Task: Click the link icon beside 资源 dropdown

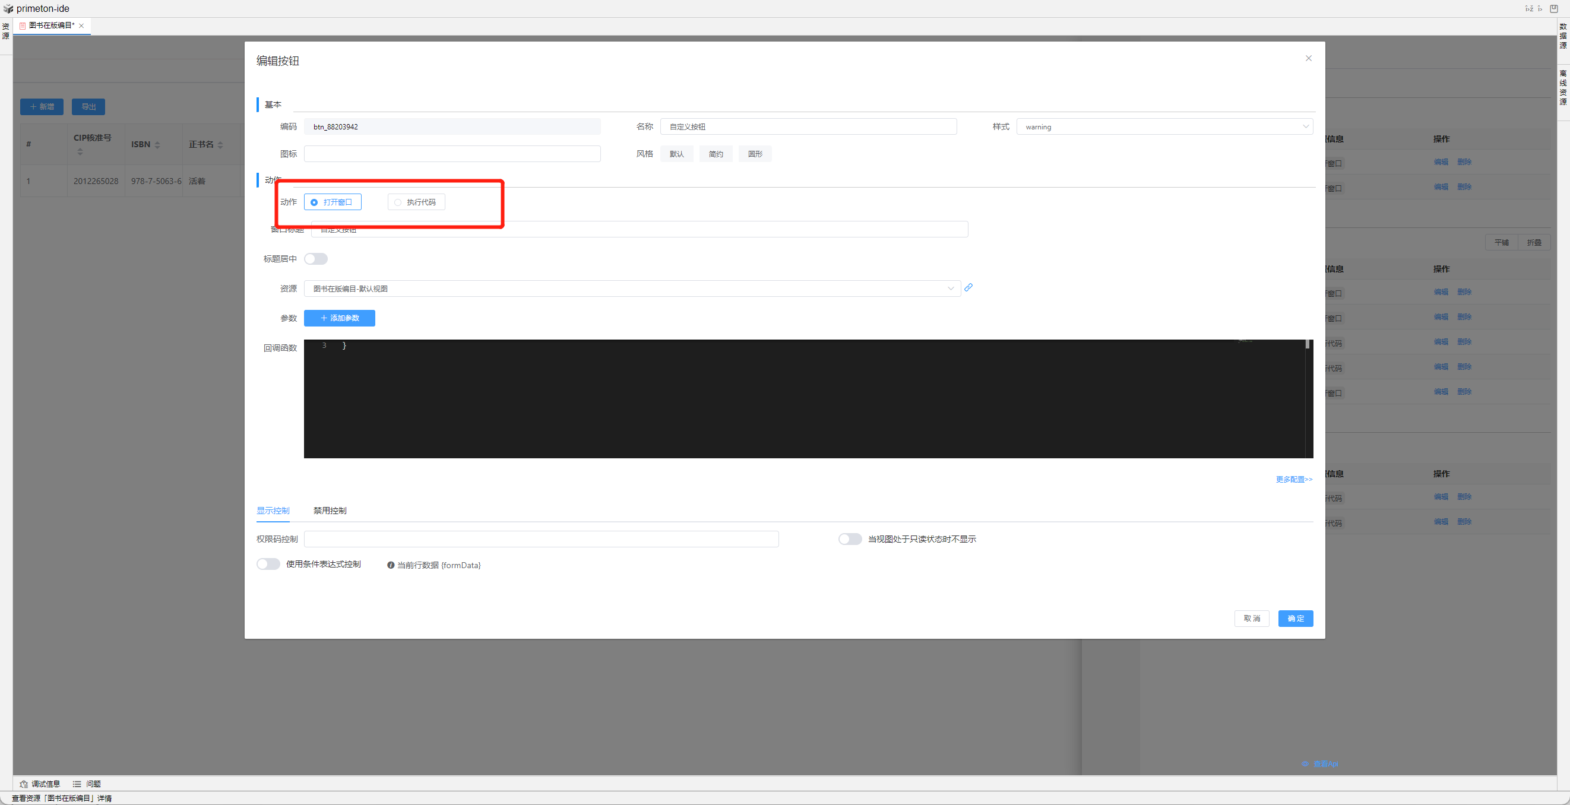Action: [968, 288]
